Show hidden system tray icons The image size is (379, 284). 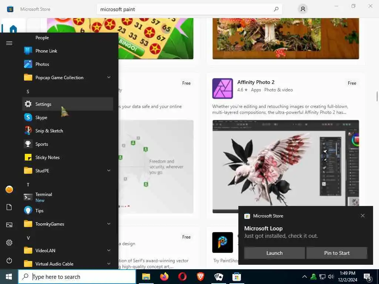click(305, 277)
